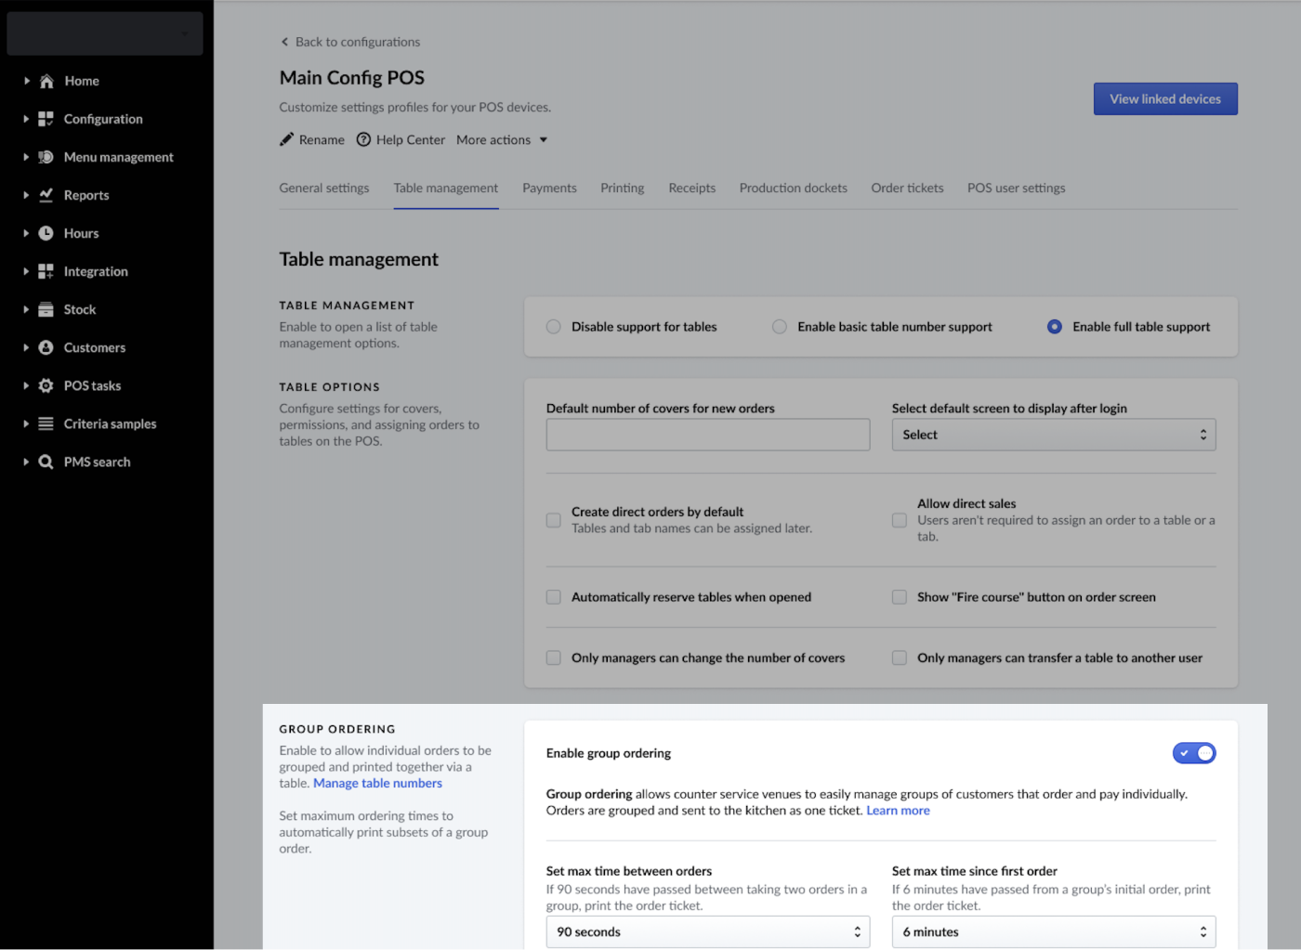Click the Hours clock icon
This screenshot has height=950, width=1301.
46,233
